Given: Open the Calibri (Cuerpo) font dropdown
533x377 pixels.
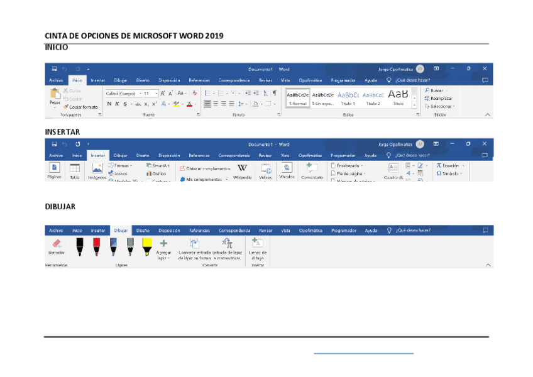Looking at the screenshot, I should tap(122, 93).
